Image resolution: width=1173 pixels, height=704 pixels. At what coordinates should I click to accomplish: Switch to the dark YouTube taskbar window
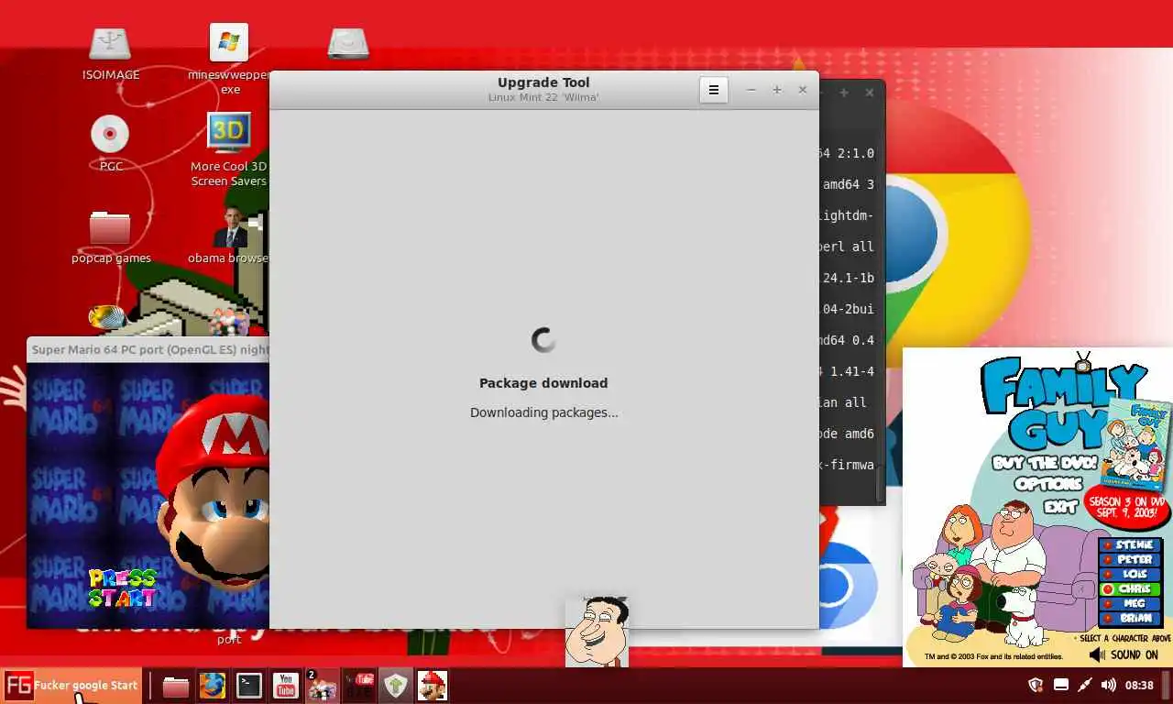(x=358, y=686)
